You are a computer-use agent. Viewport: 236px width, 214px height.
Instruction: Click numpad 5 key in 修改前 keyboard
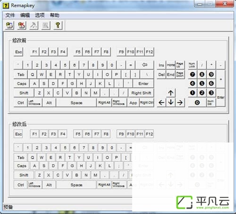pos(202,83)
